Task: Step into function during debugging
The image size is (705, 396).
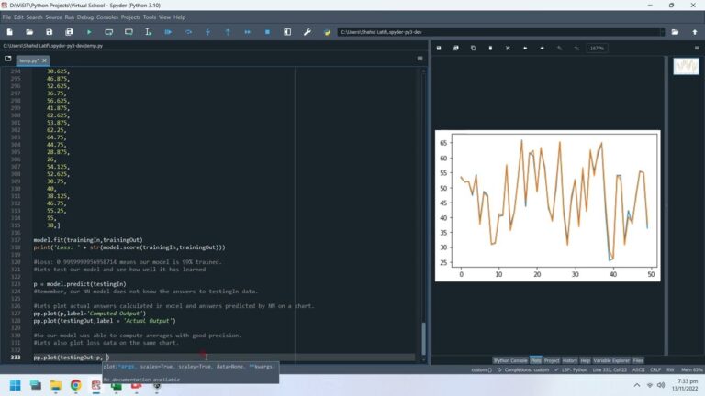Action: click(x=207, y=32)
